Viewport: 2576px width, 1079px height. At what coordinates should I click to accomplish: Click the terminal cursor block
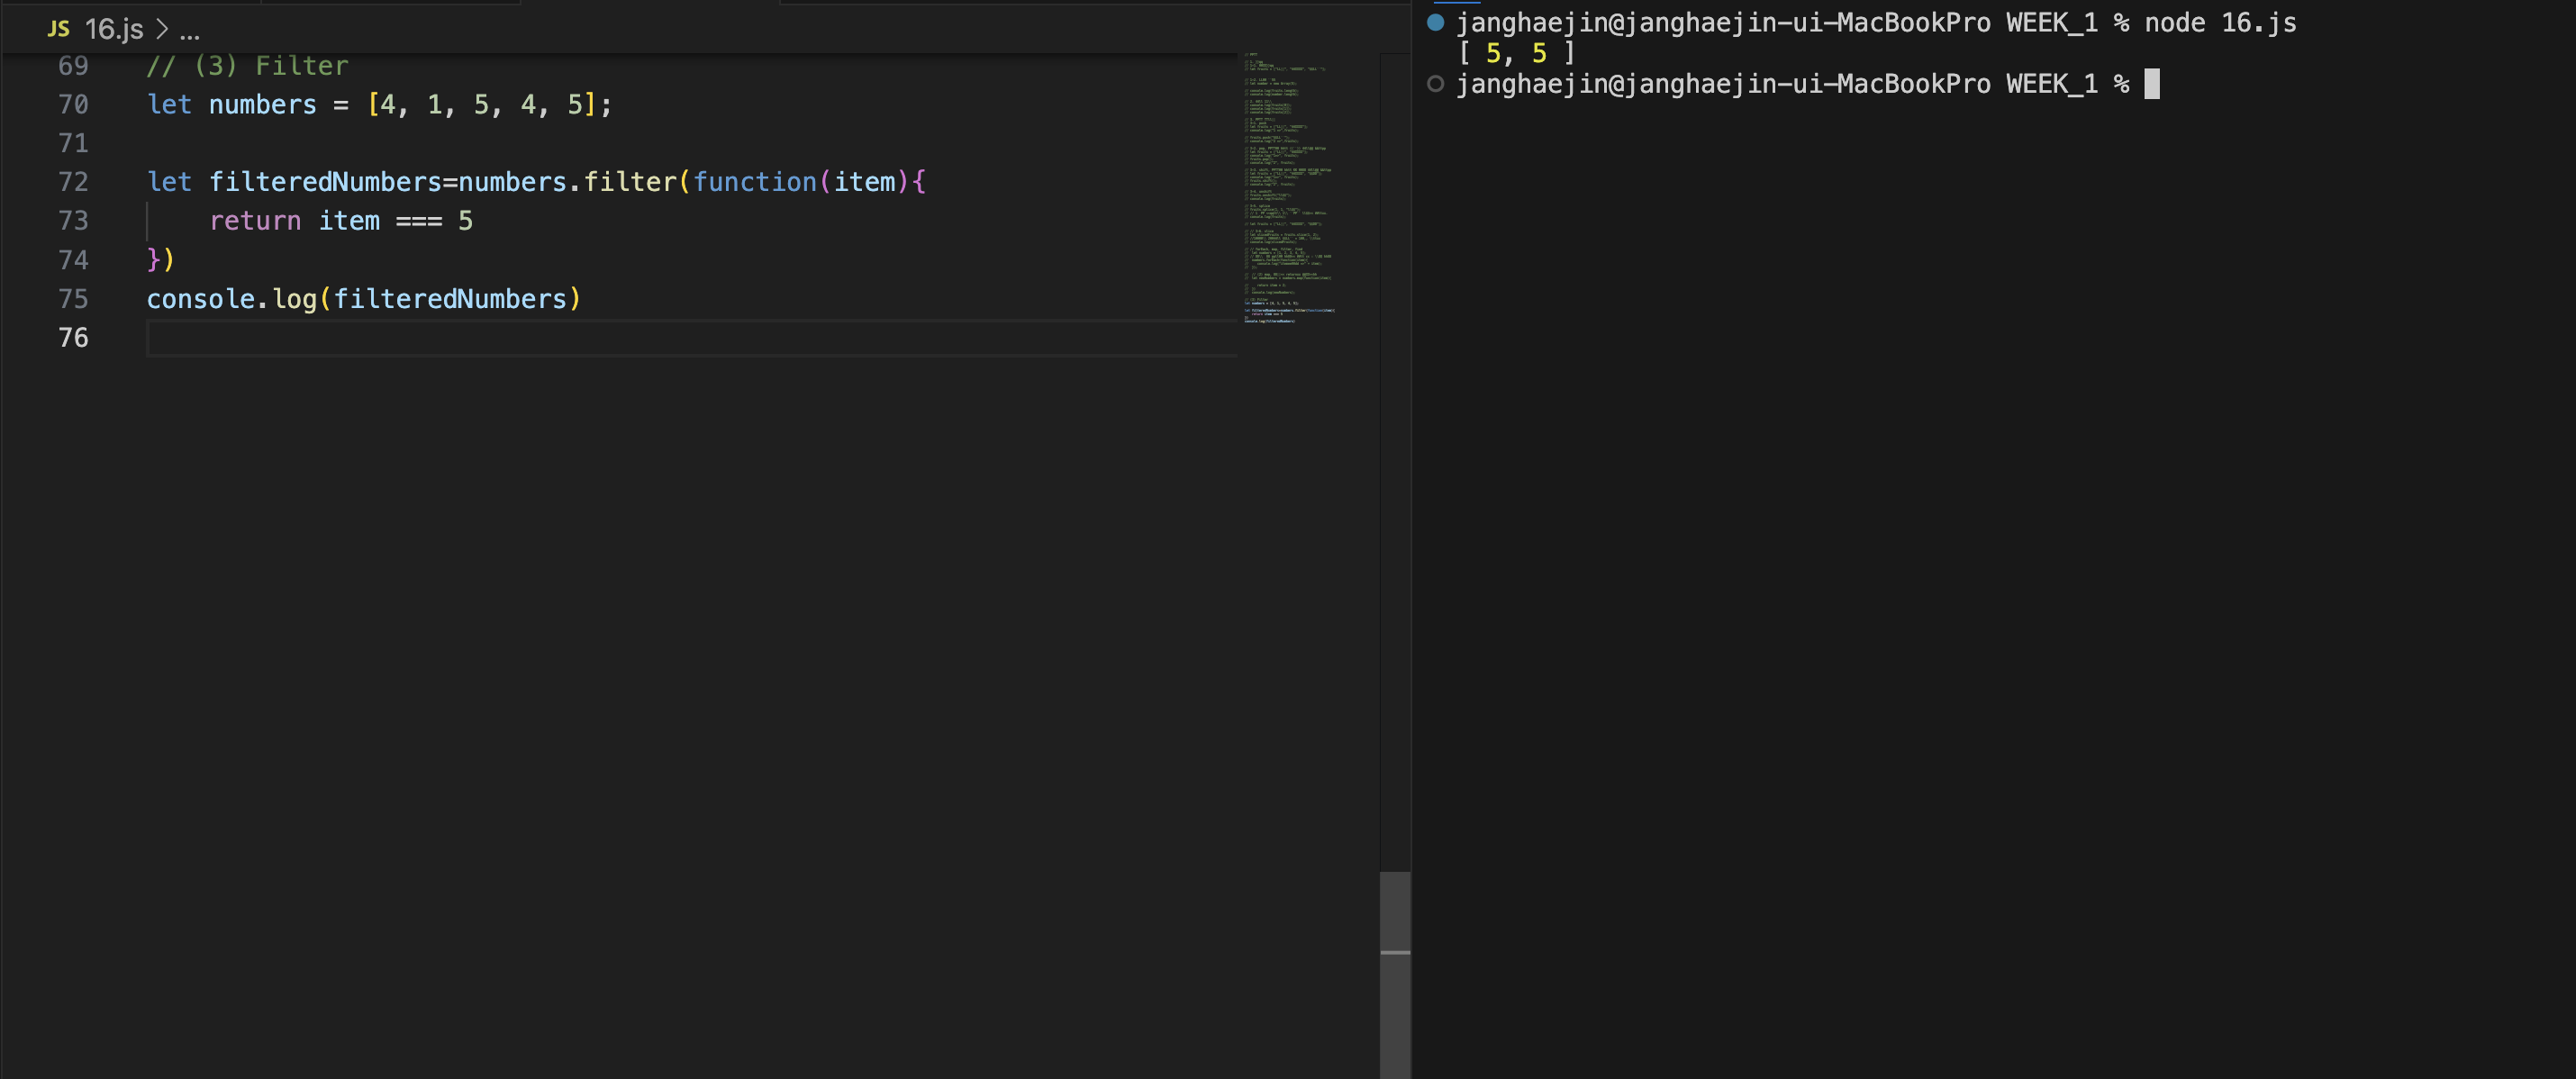point(2151,84)
